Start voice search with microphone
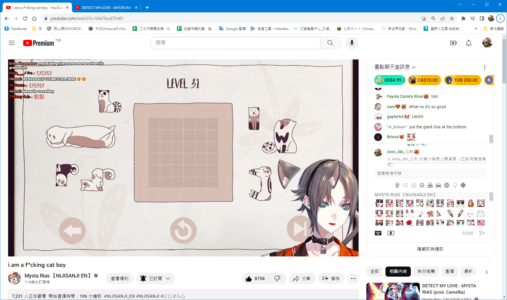Screen dimensions: 507x300 (352, 43)
